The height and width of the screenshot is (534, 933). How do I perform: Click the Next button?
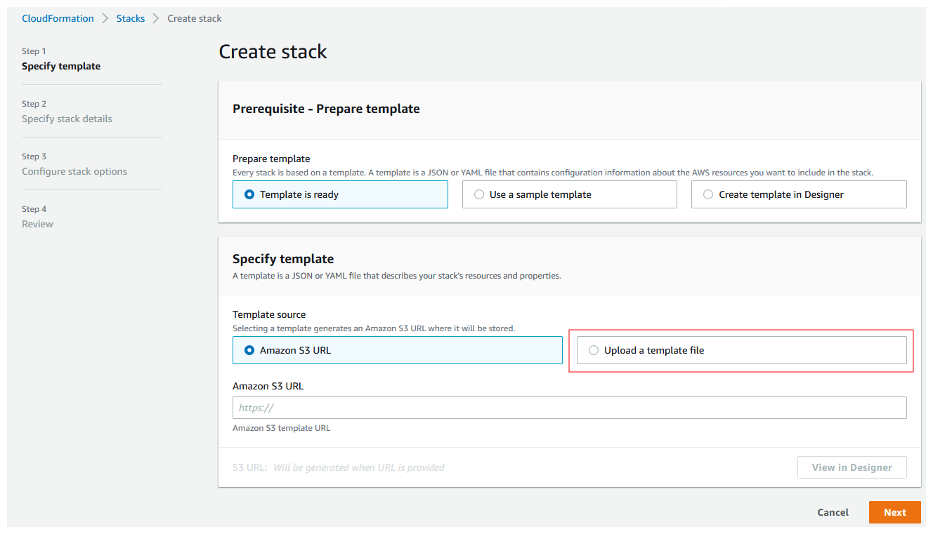895,512
